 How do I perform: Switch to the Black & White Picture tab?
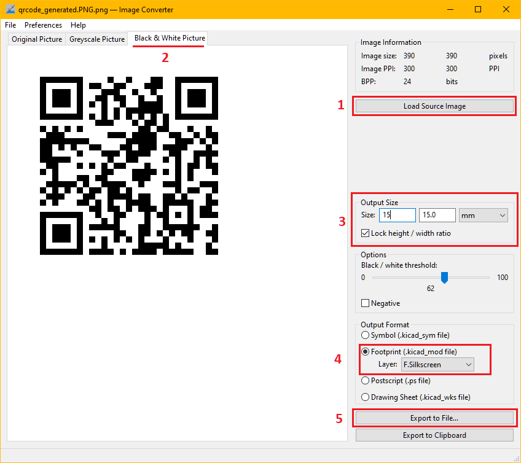(x=168, y=38)
